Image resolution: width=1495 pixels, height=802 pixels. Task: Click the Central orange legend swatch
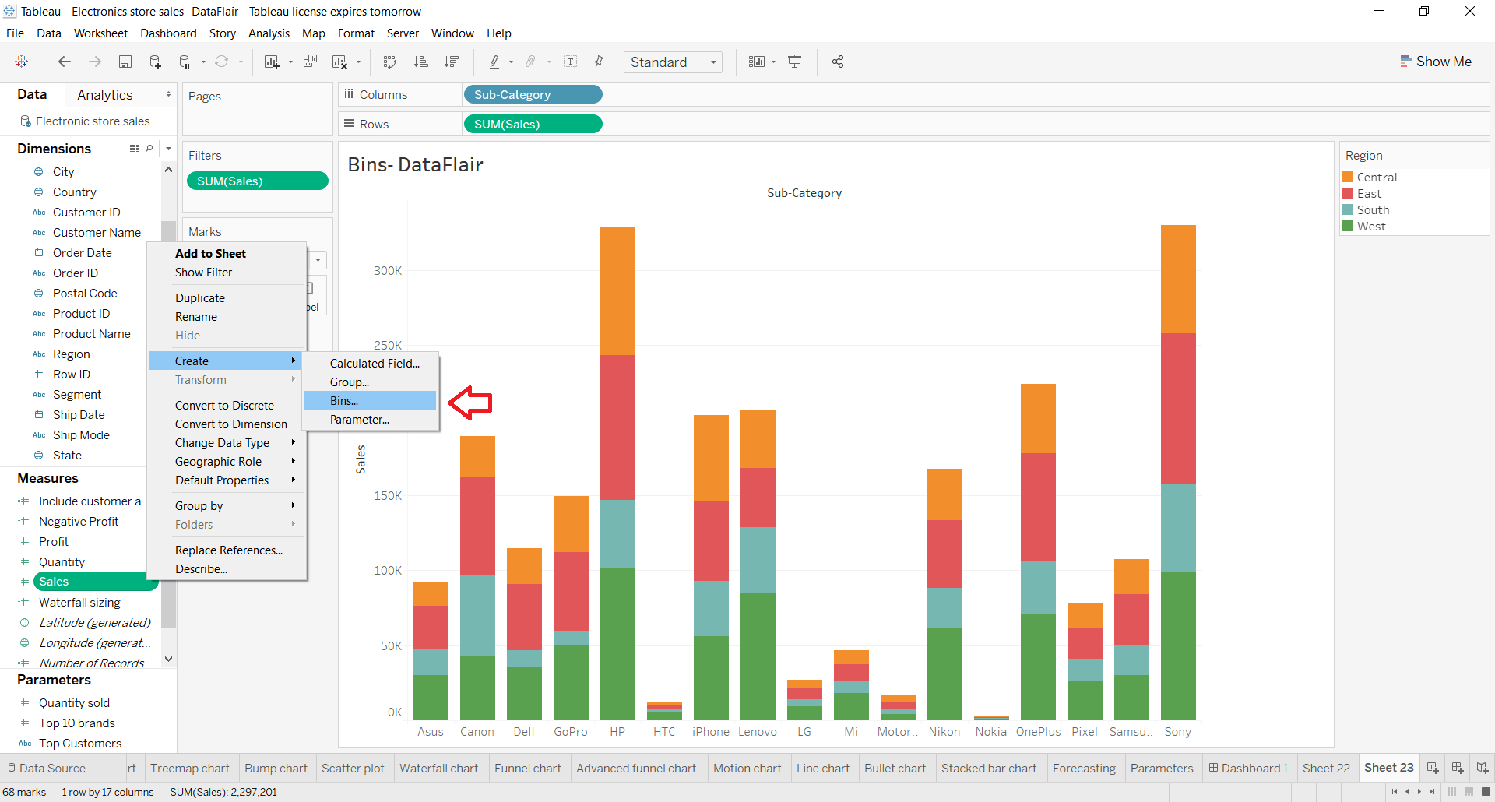1348,177
